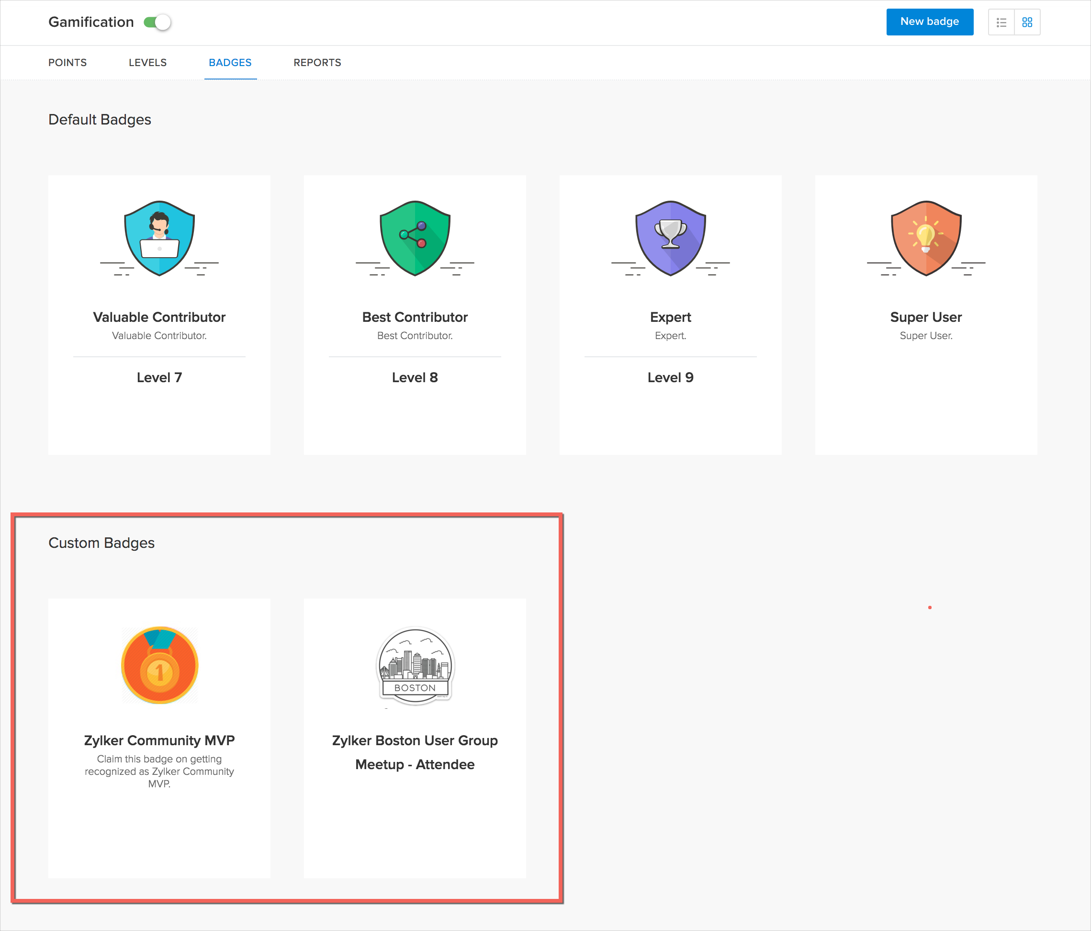Open the Points tab
The image size is (1091, 931).
(67, 63)
